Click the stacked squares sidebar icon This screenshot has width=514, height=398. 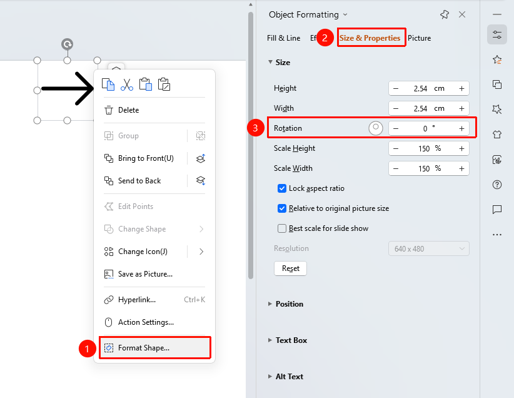pos(497,84)
